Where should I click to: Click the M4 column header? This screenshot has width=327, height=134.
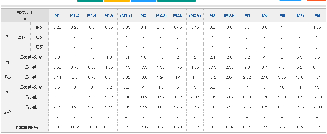247,16
